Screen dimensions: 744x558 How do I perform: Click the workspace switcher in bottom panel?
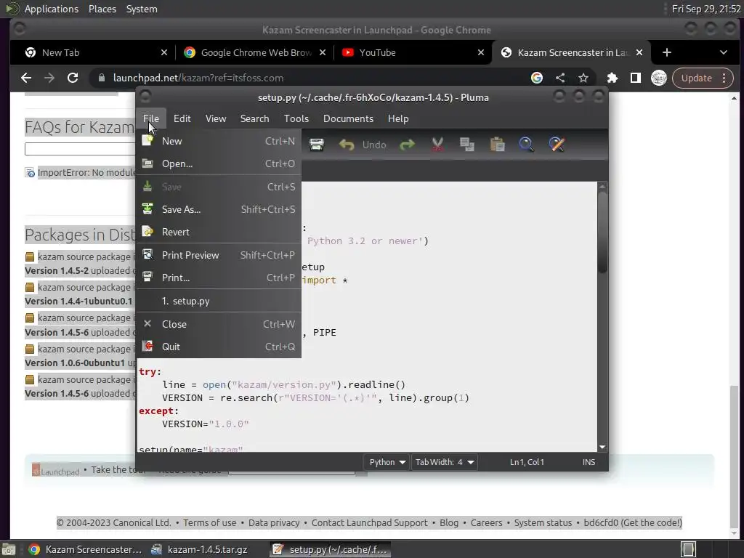coord(689,549)
